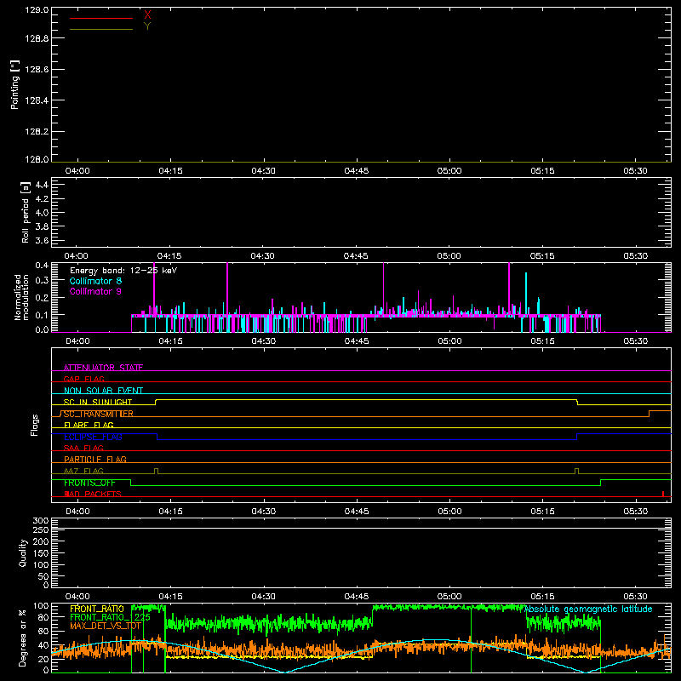The width and height of the screenshot is (681, 681).
Task: Click the 04:30 time label under the Pointing plot
Action: click(264, 171)
